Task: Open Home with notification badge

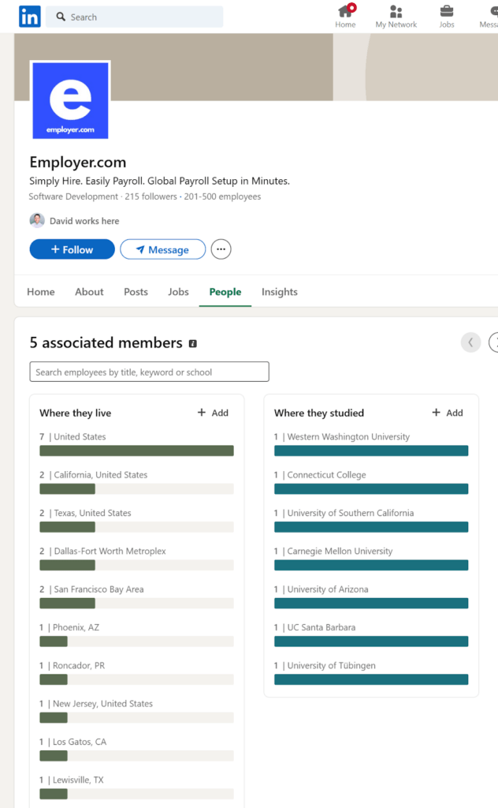Action: pyautogui.click(x=345, y=16)
